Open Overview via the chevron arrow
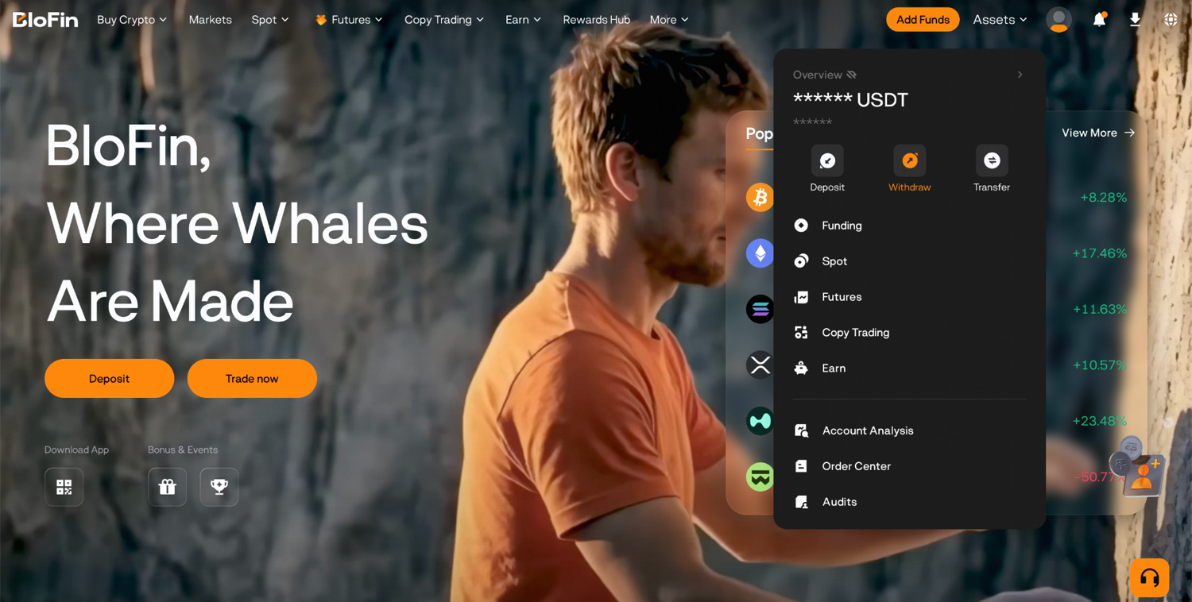Viewport: 1192px width, 602px height. [x=1020, y=75]
